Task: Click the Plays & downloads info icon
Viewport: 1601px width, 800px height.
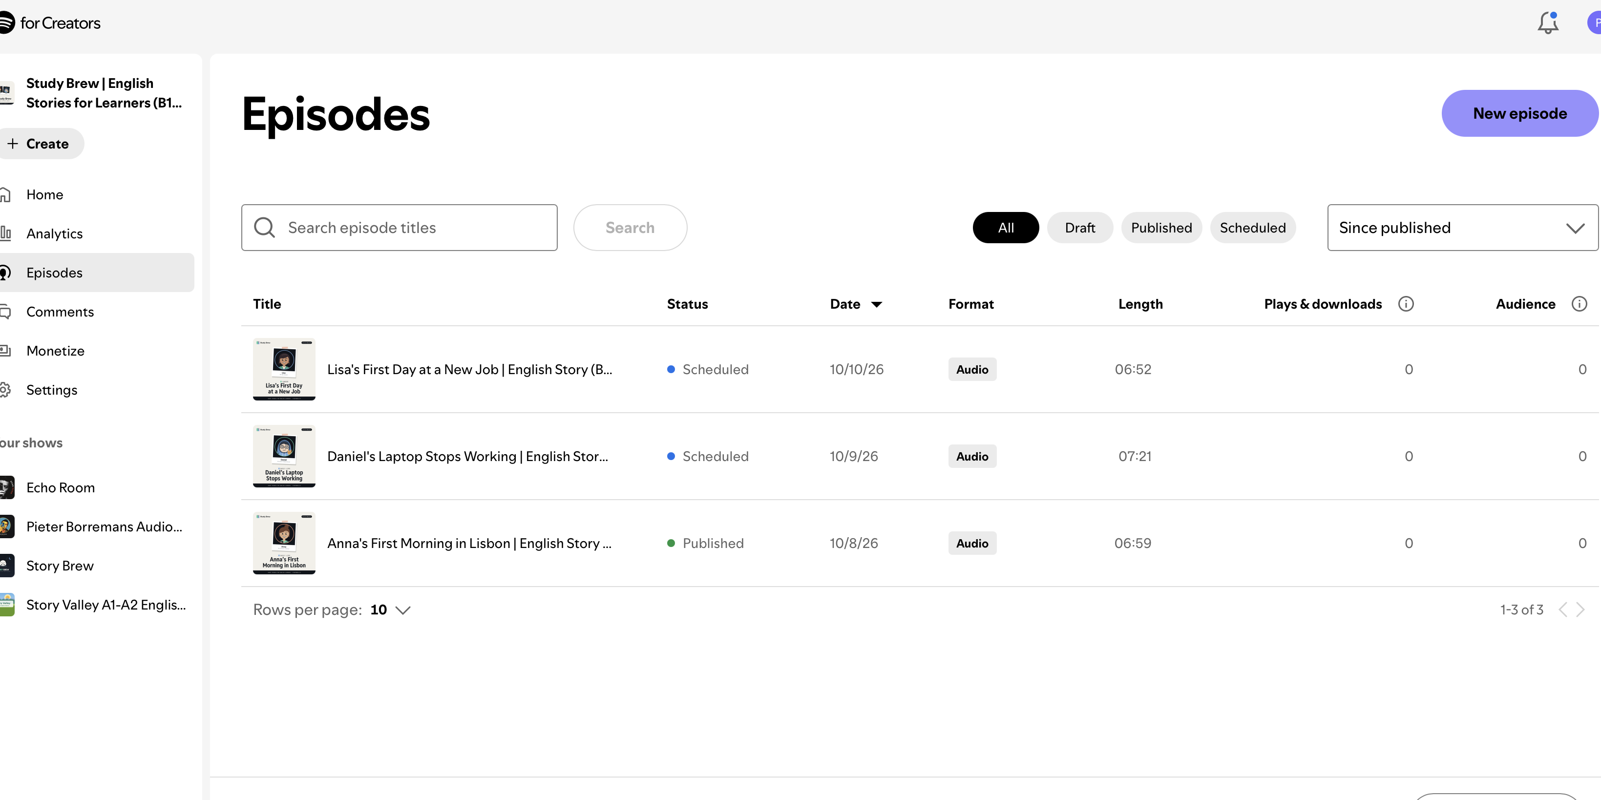Action: coord(1406,304)
